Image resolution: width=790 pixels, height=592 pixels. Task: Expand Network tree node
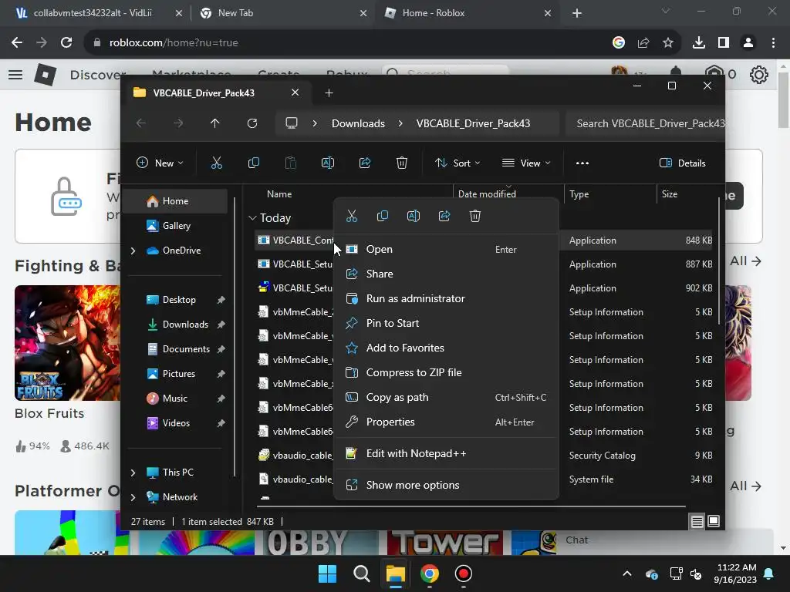(x=133, y=497)
